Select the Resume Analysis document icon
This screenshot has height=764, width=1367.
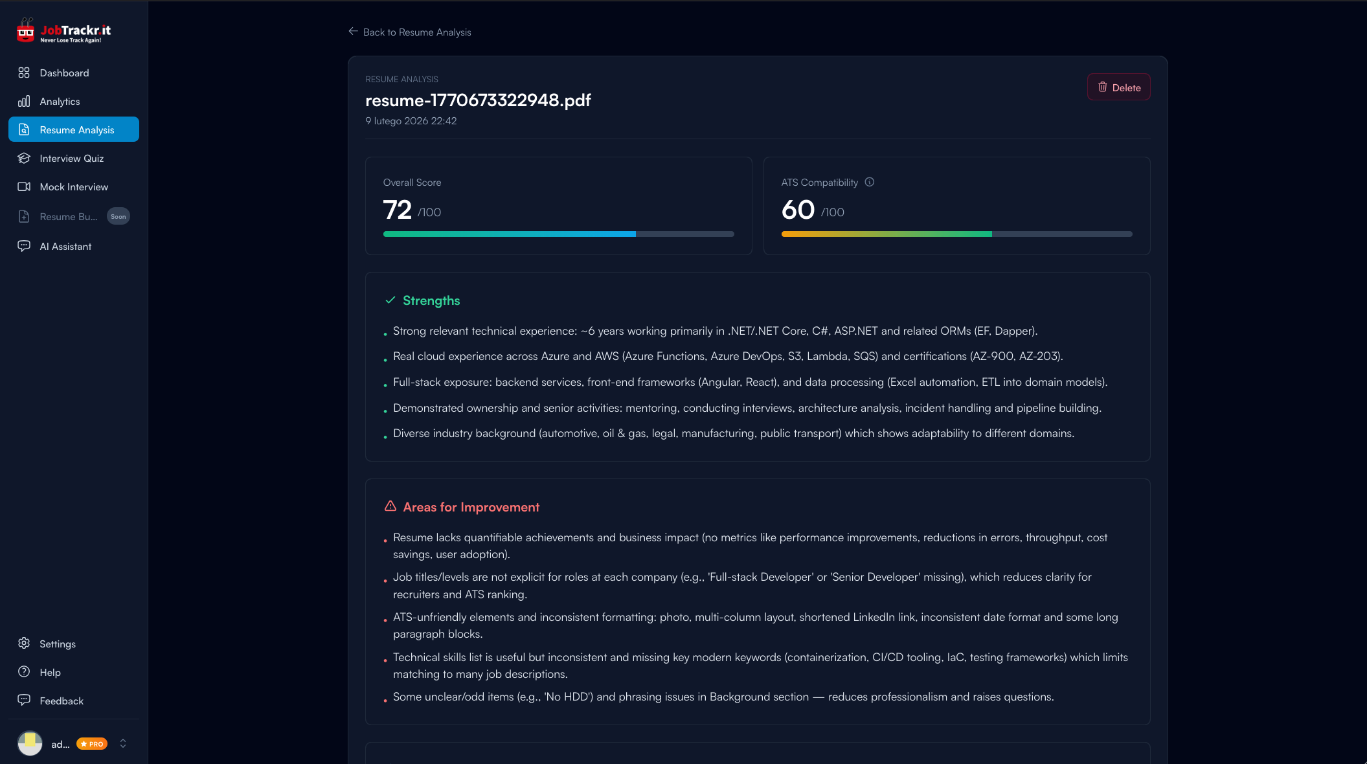tap(23, 129)
